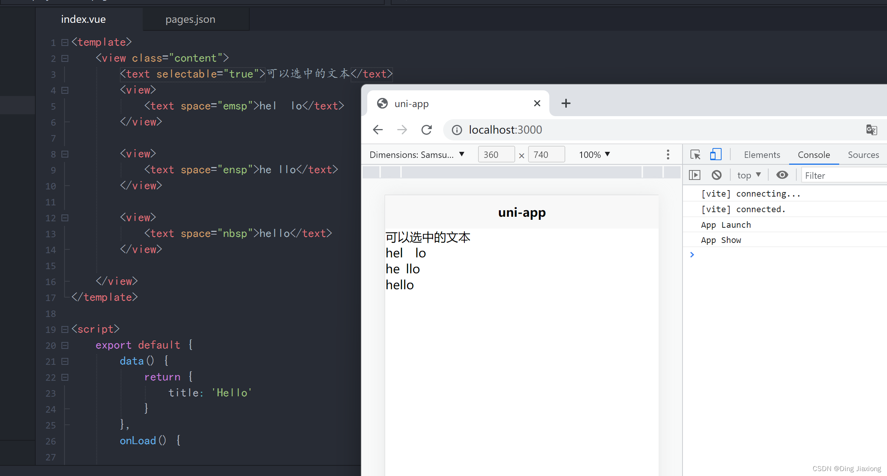Click the browser reload icon
The width and height of the screenshot is (887, 476).
[x=426, y=130]
